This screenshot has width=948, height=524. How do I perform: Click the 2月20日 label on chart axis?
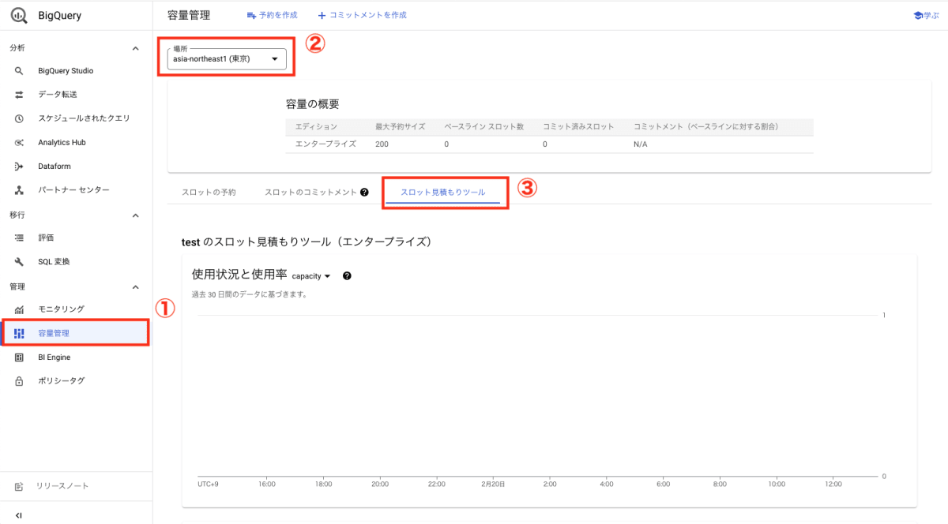(494, 484)
